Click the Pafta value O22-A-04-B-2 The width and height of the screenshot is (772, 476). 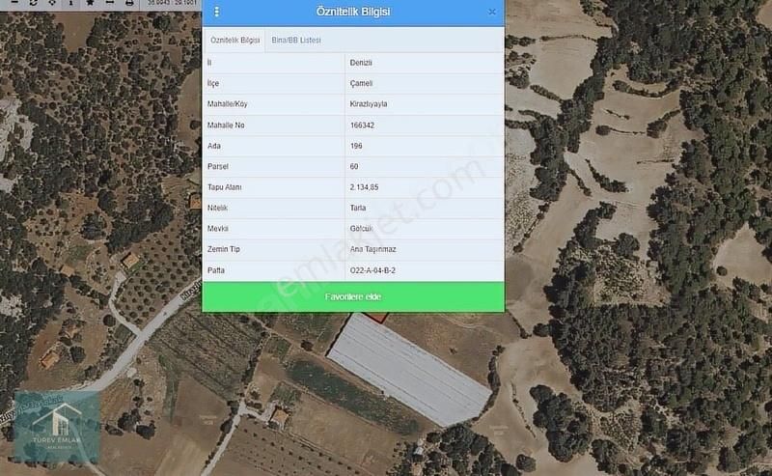coord(372,270)
